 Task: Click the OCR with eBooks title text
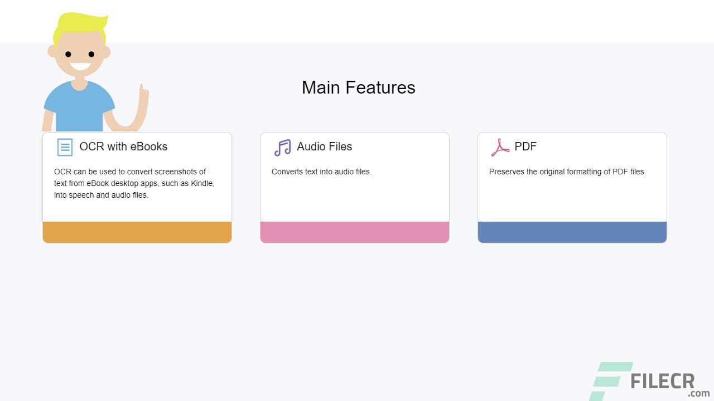(123, 146)
